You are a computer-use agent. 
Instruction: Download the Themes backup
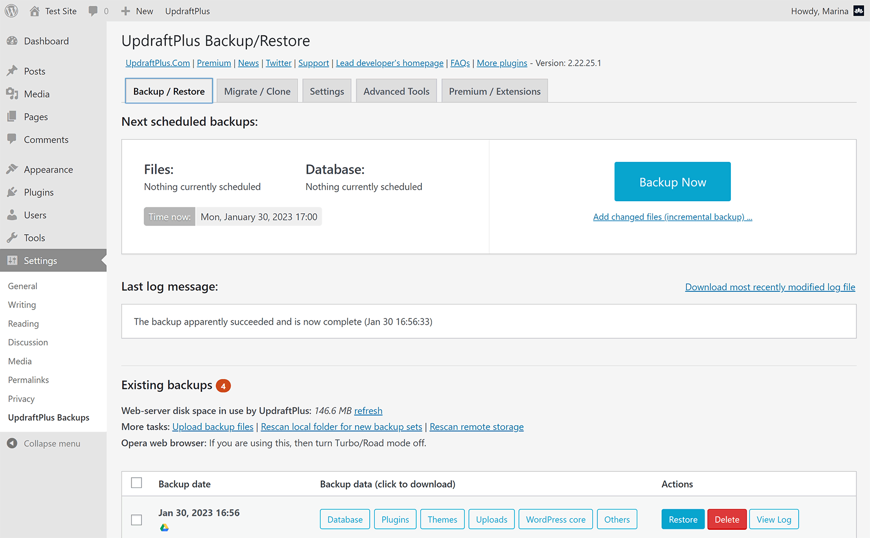click(442, 519)
